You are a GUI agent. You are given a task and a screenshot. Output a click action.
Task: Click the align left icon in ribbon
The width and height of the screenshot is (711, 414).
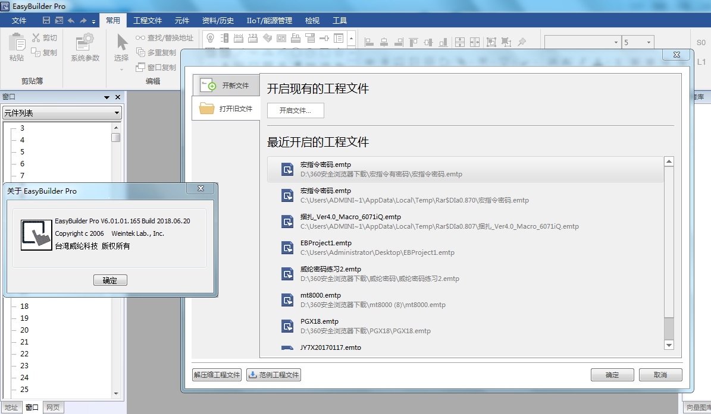point(369,42)
